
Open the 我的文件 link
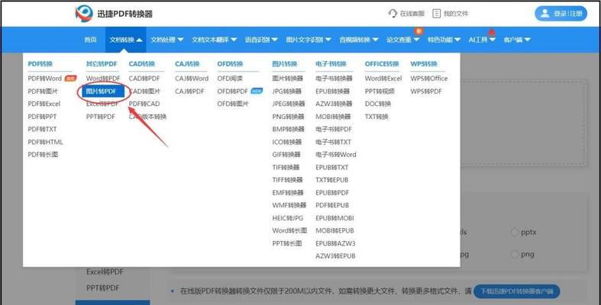click(456, 14)
